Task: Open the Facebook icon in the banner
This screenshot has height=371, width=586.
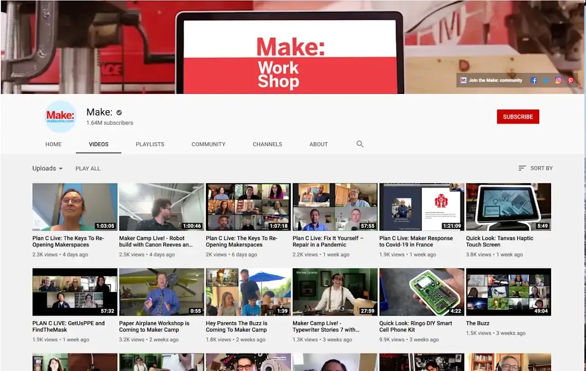Action: tap(534, 80)
